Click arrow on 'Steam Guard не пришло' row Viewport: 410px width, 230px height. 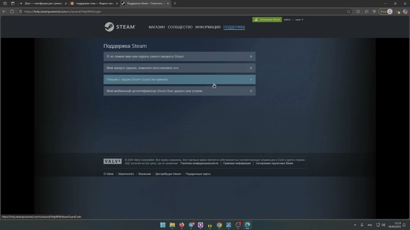click(251, 80)
